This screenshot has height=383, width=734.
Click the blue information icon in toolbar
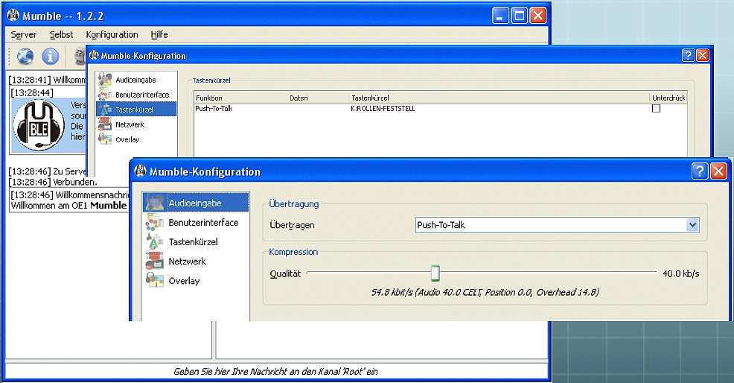(x=51, y=56)
